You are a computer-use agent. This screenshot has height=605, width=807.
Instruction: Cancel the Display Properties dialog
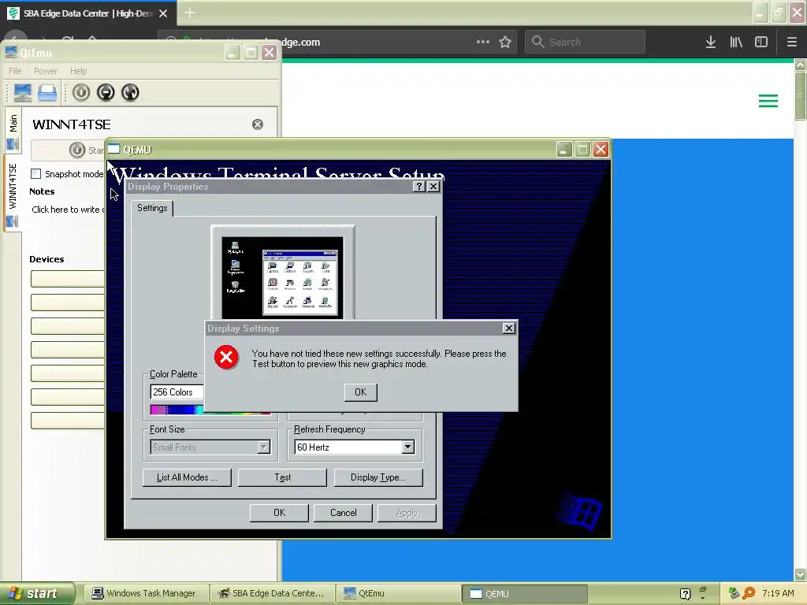tap(344, 513)
